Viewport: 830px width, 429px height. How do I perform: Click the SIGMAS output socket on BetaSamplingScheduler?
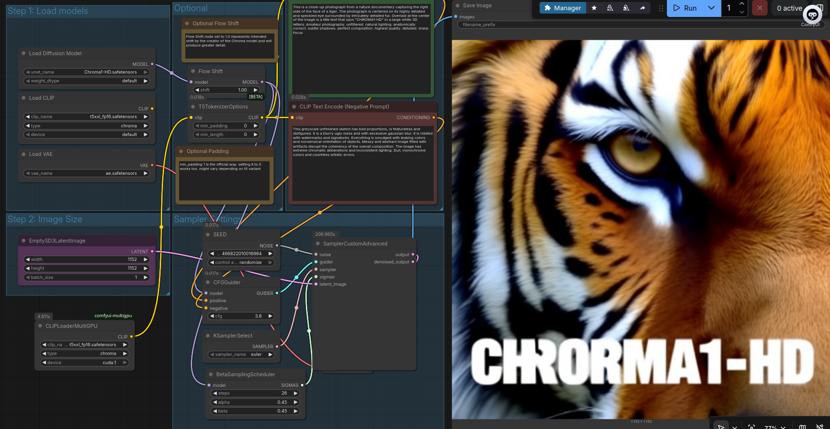click(302, 385)
